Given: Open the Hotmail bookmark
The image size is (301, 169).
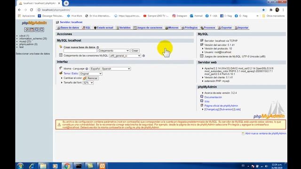Looking at the screenshot, I should point(196,16).
